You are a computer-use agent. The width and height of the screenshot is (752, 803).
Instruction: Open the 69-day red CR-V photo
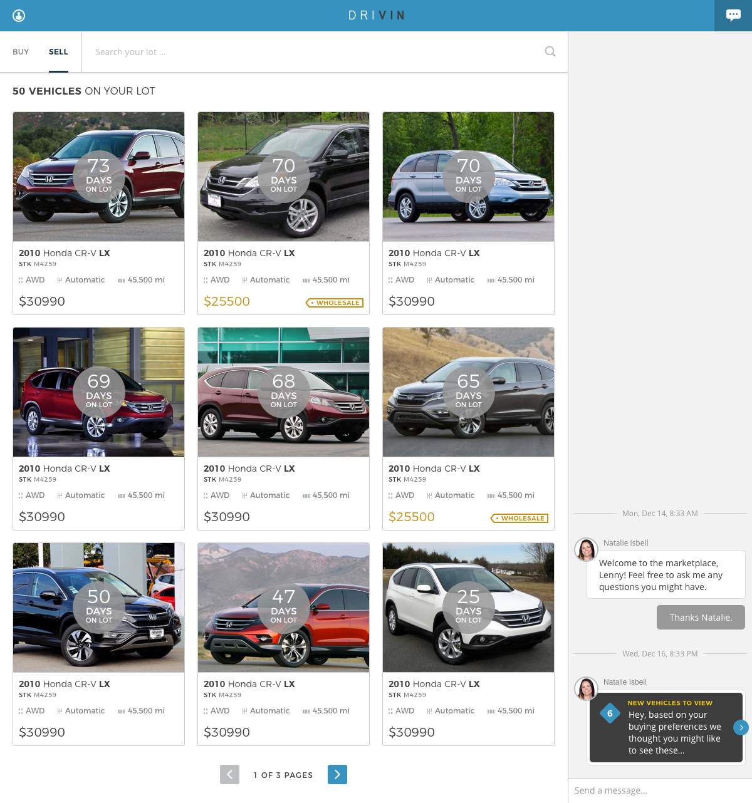point(99,392)
